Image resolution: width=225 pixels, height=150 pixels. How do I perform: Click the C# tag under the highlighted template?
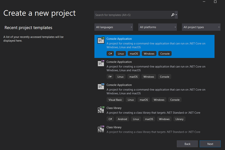point(110,53)
